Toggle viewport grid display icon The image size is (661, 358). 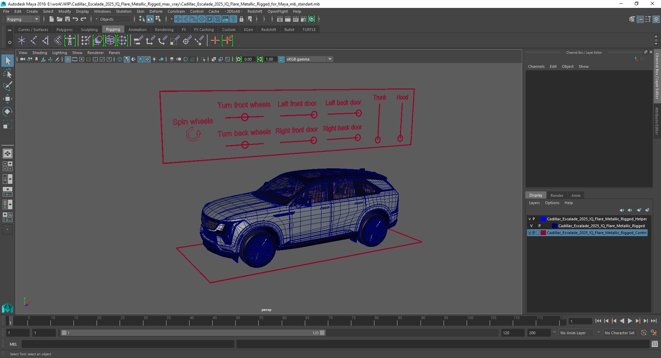[x=68, y=59]
